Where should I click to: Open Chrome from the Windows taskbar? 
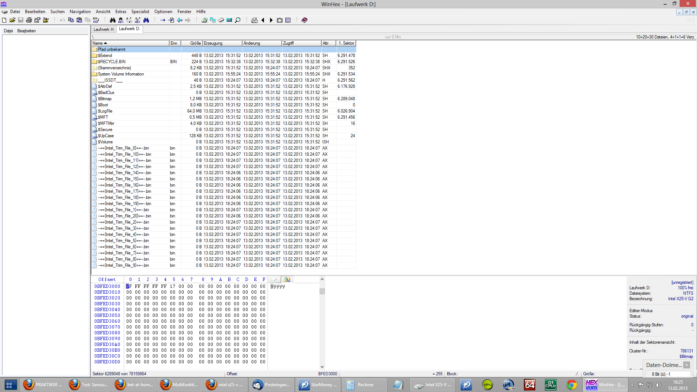[571, 385]
